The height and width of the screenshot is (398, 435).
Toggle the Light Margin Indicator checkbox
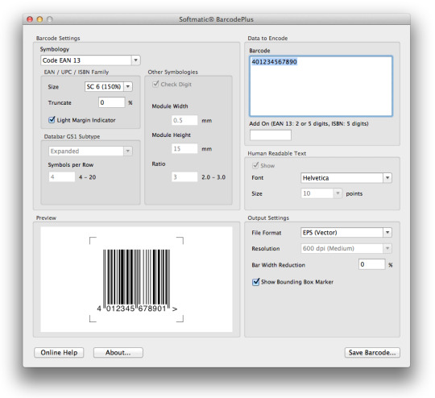coord(52,120)
